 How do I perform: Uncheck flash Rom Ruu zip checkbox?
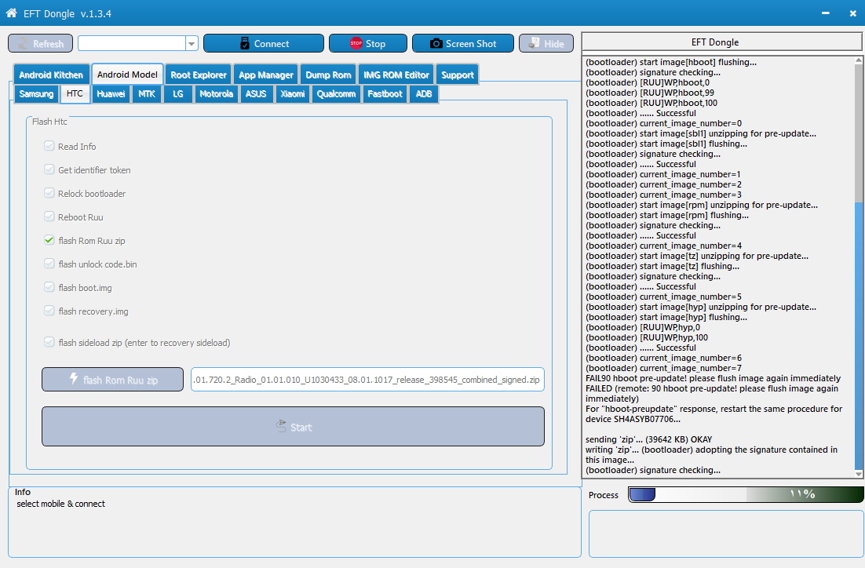pos(49,240)
